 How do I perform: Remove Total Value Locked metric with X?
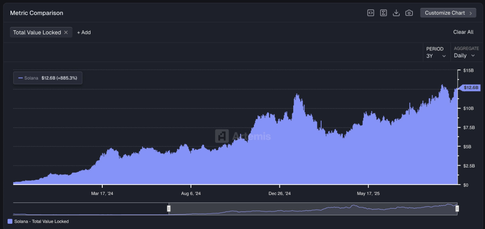tap(66, 33)
